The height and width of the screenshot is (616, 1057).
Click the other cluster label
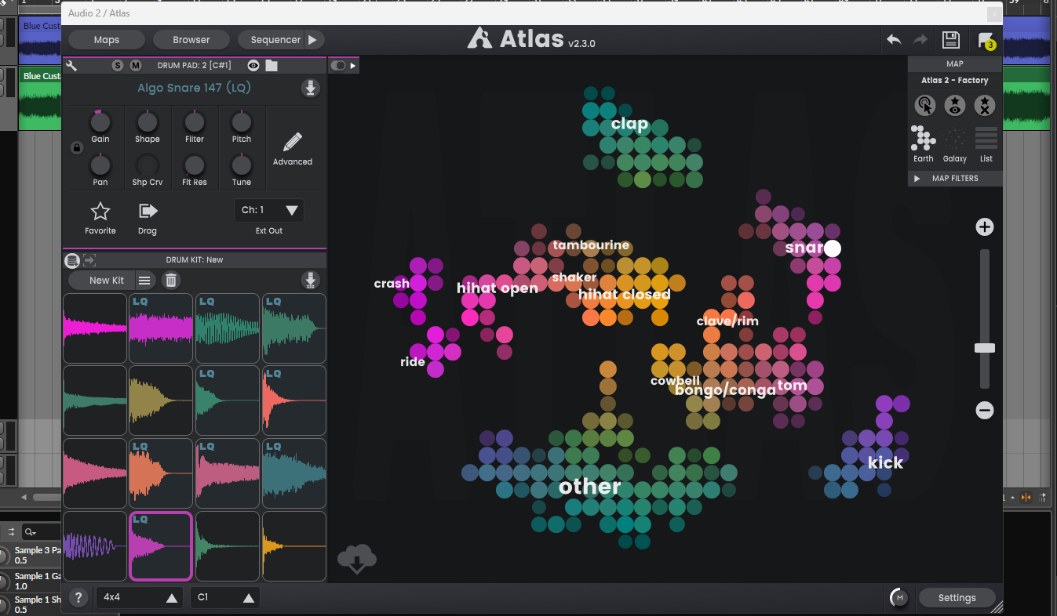point(590,487)
